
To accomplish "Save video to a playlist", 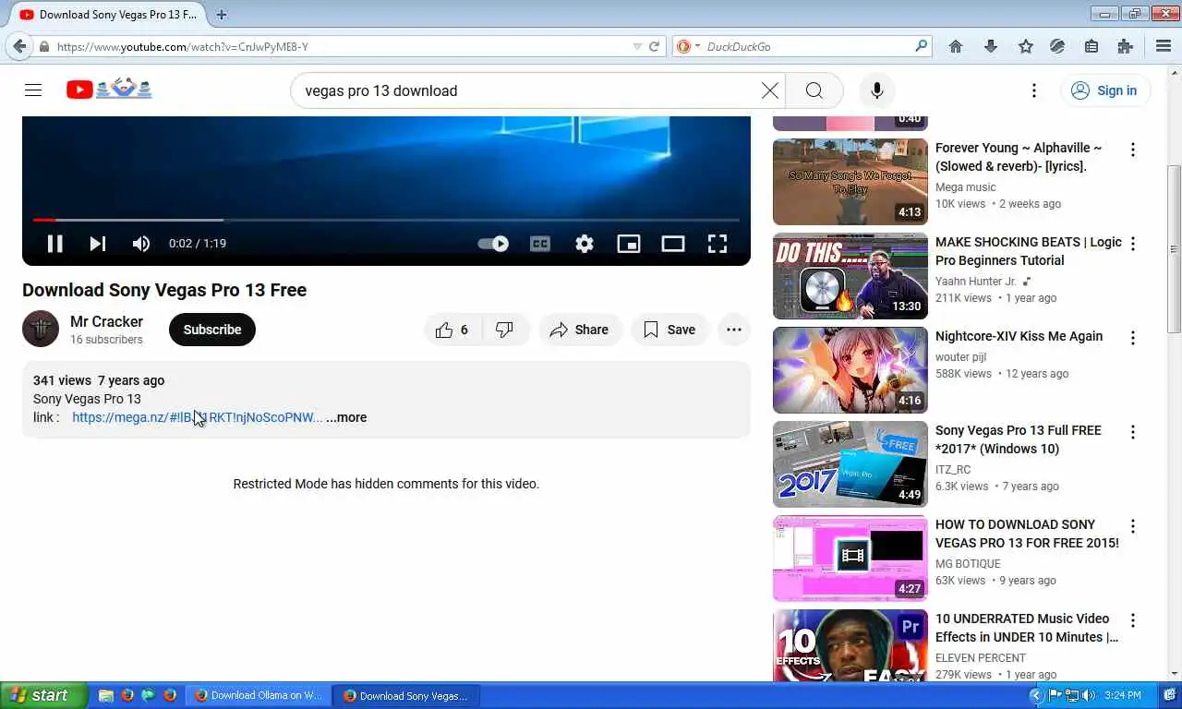I will click(669, 330).
